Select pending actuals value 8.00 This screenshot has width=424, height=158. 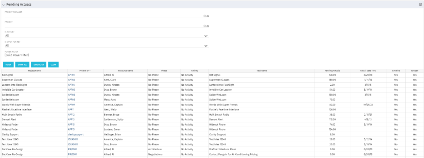pos(332,134)
